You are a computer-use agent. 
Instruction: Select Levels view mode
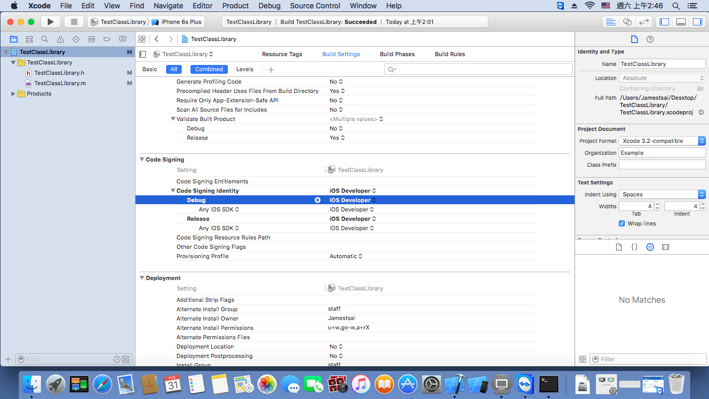[245, 69]
